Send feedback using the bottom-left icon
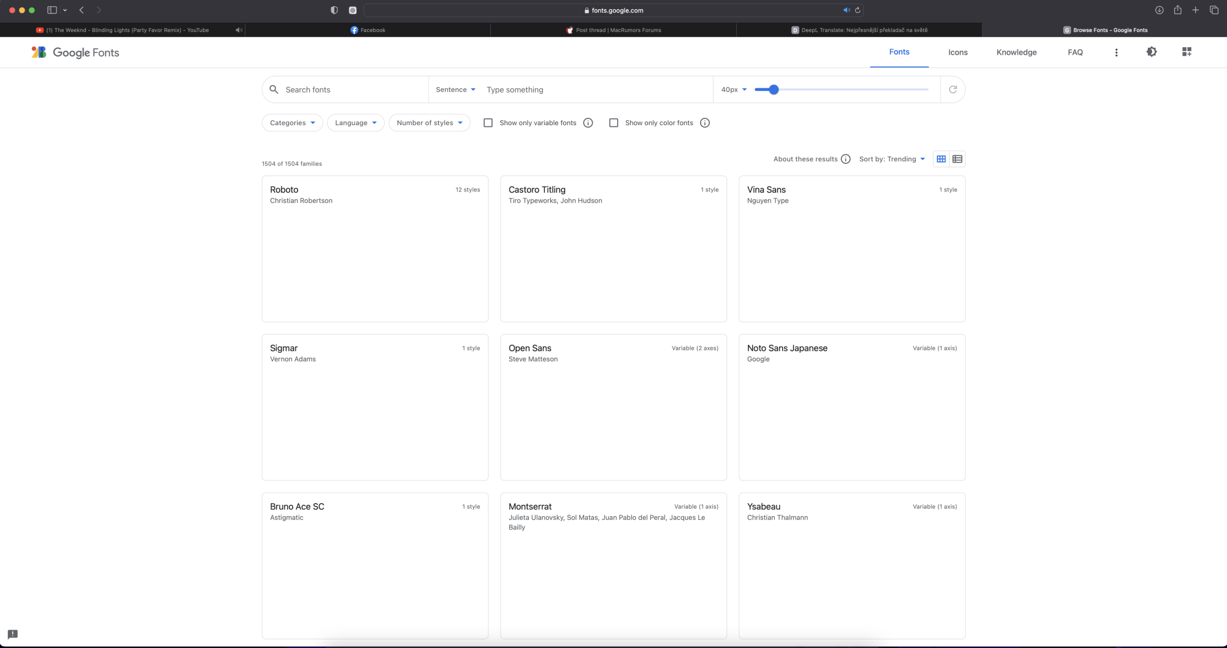Screen dimensions: 1227x648 pyautogui.click(x=13, y=634)
